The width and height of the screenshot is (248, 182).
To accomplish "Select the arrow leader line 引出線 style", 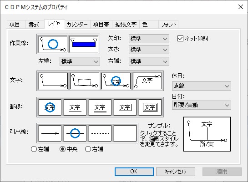I will tap(50, 133).
